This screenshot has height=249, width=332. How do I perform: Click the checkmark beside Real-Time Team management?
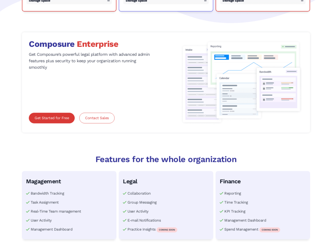28,211
